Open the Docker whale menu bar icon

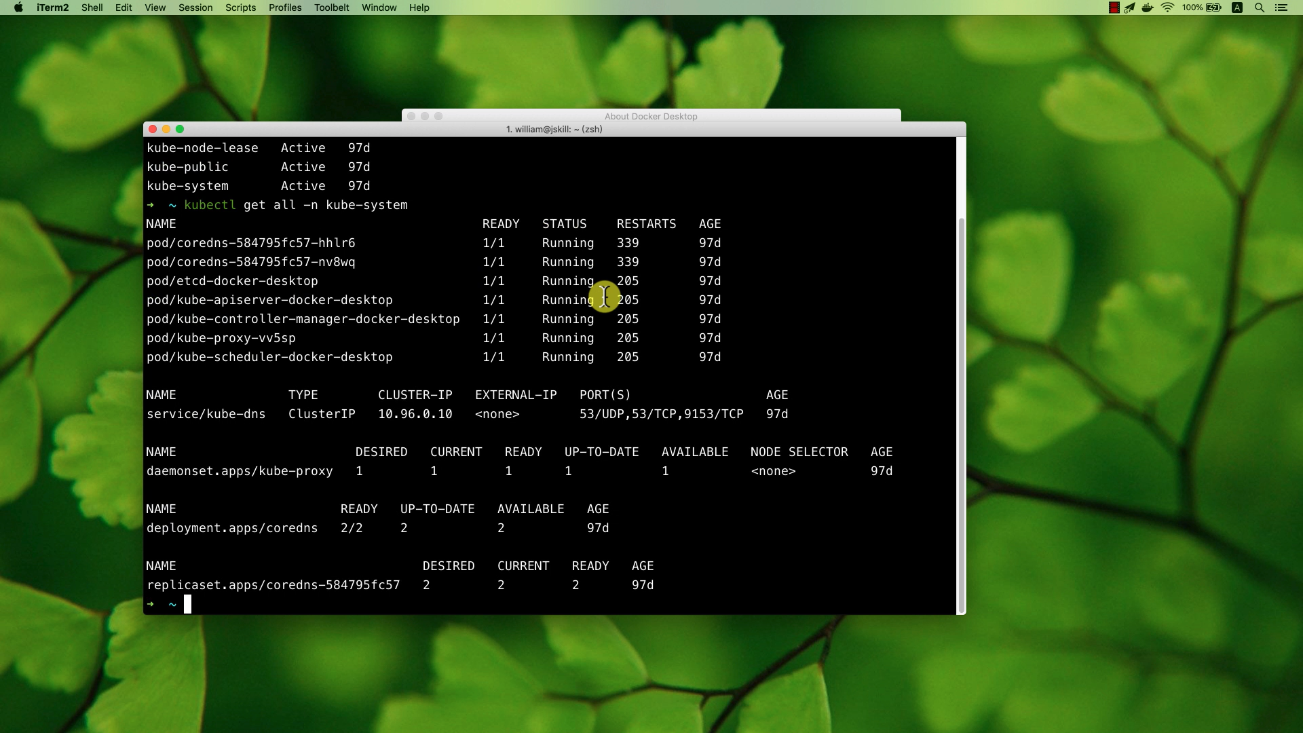(x=1148, y=7)
